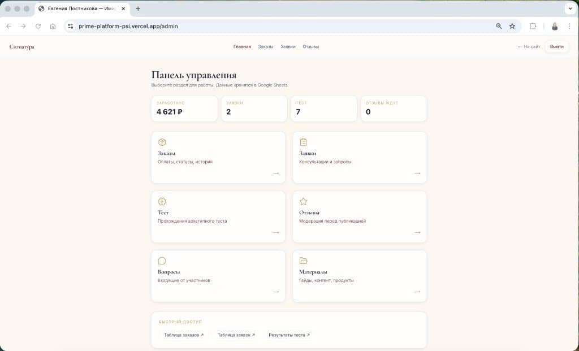Click the Отзывы star icon
579x351 pixels.
(x=304, y=202)
